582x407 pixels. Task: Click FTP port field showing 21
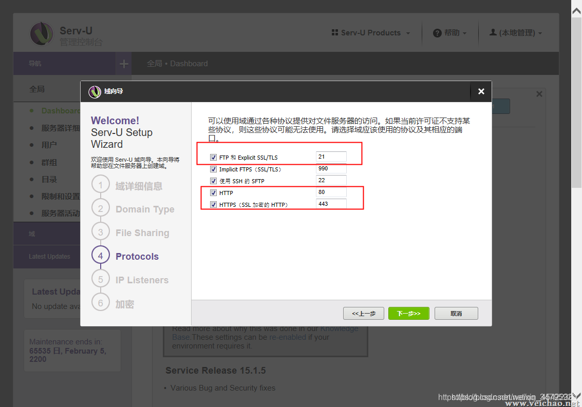point(331,157)
